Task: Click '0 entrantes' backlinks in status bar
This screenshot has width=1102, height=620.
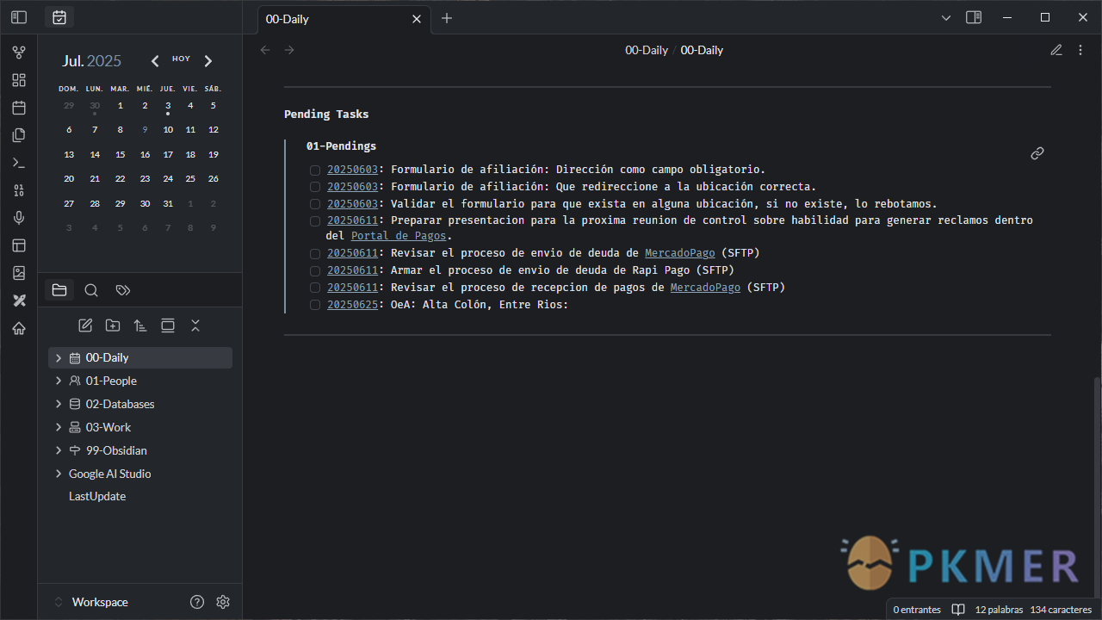Action: [917, 610]
